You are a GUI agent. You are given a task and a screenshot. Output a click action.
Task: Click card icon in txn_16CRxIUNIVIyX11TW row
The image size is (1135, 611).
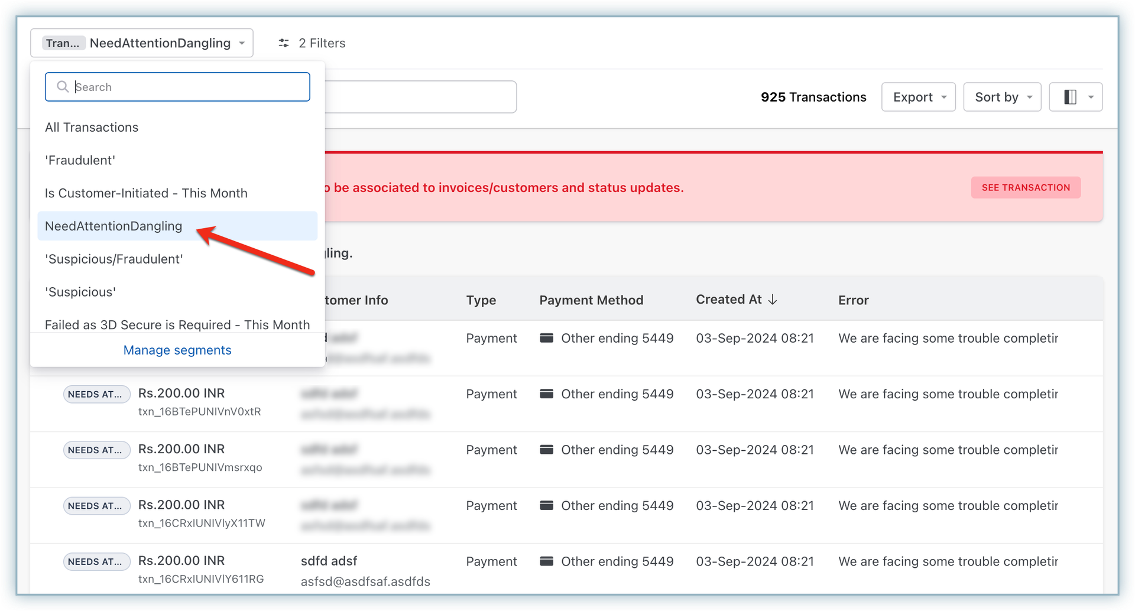coord(547,506)
